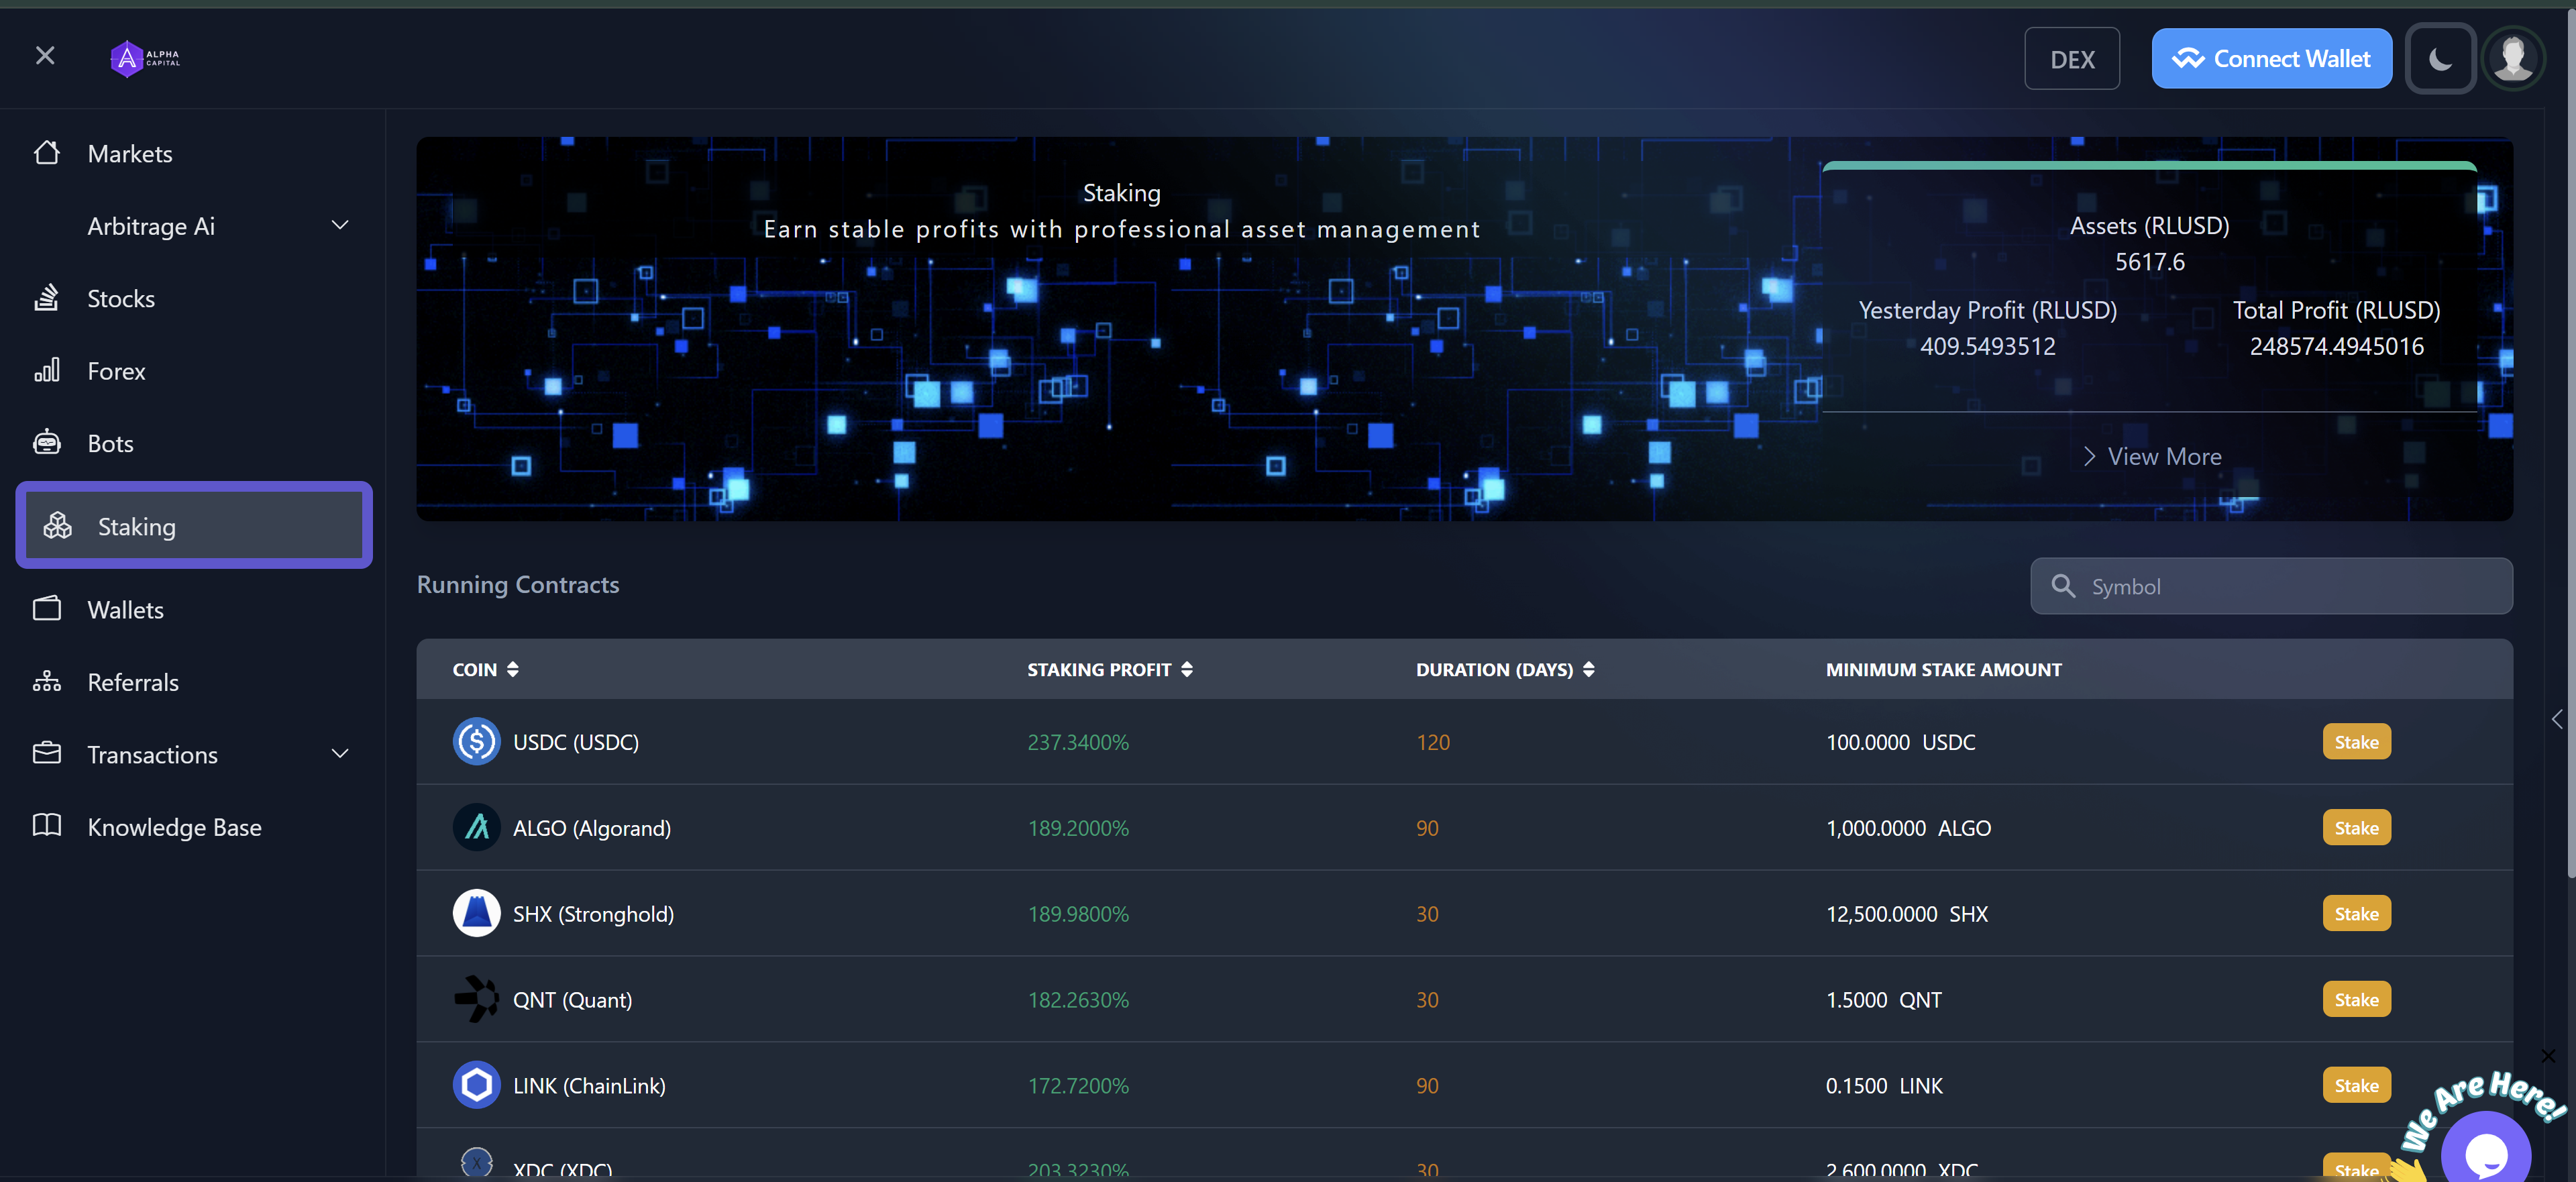Toggle dark mode with the moon button
The width and height of the screenshot is (2576, 1182).
(x=2440, y=58)
